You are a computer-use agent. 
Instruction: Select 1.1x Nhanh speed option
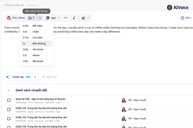coord(36,55)
